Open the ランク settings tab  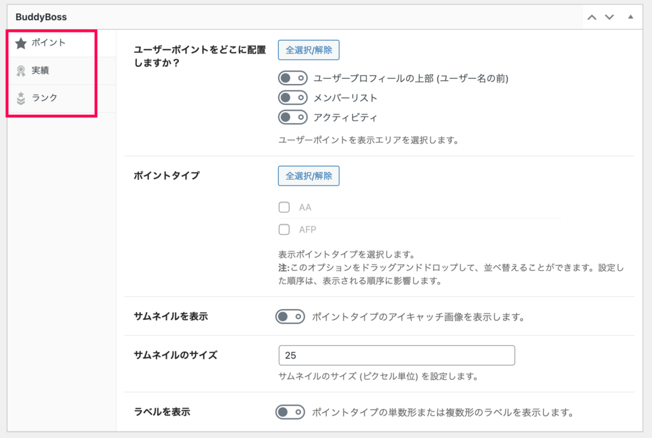62,99
